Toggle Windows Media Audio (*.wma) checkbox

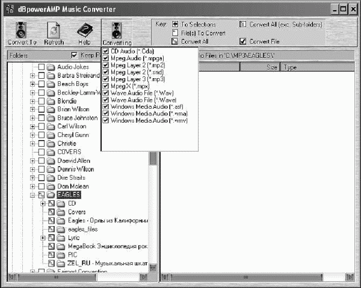[x=105, y=114]
